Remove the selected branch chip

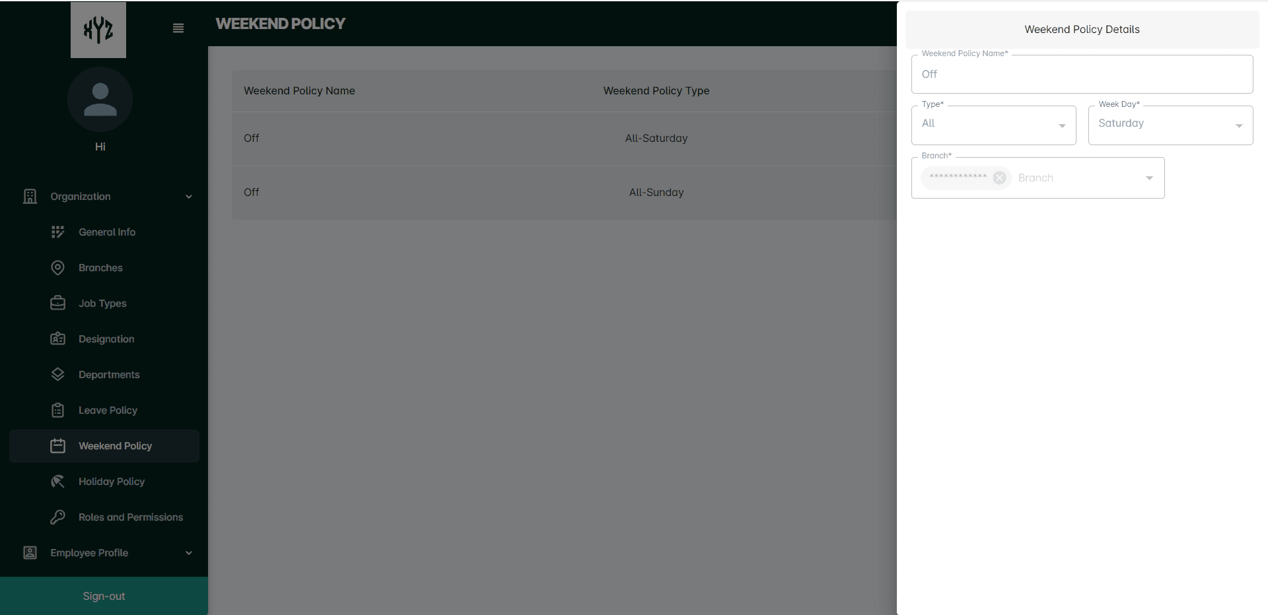[999, 178]
